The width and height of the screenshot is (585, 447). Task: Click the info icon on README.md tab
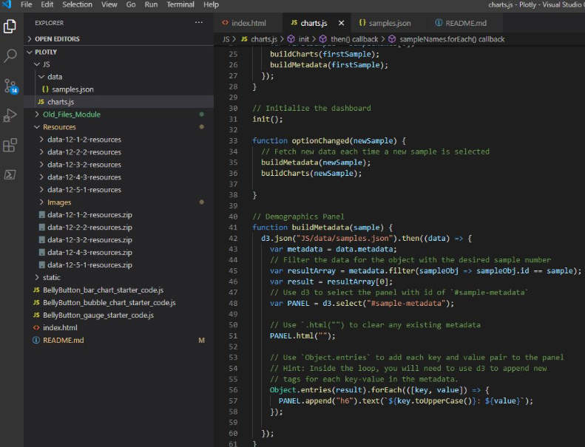click(439, 23)
